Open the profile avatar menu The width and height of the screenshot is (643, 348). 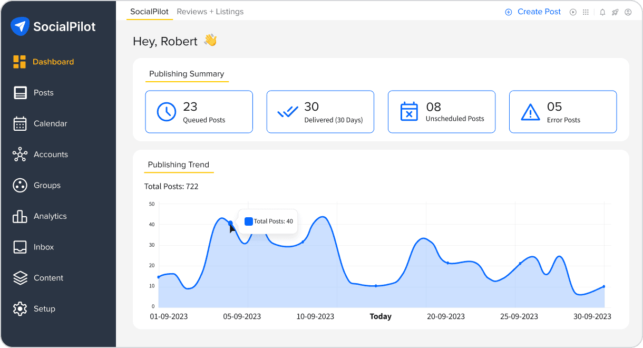[628, 12]
